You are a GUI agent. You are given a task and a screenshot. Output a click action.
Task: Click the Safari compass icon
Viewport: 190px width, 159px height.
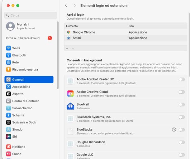(x=69, y=38)
